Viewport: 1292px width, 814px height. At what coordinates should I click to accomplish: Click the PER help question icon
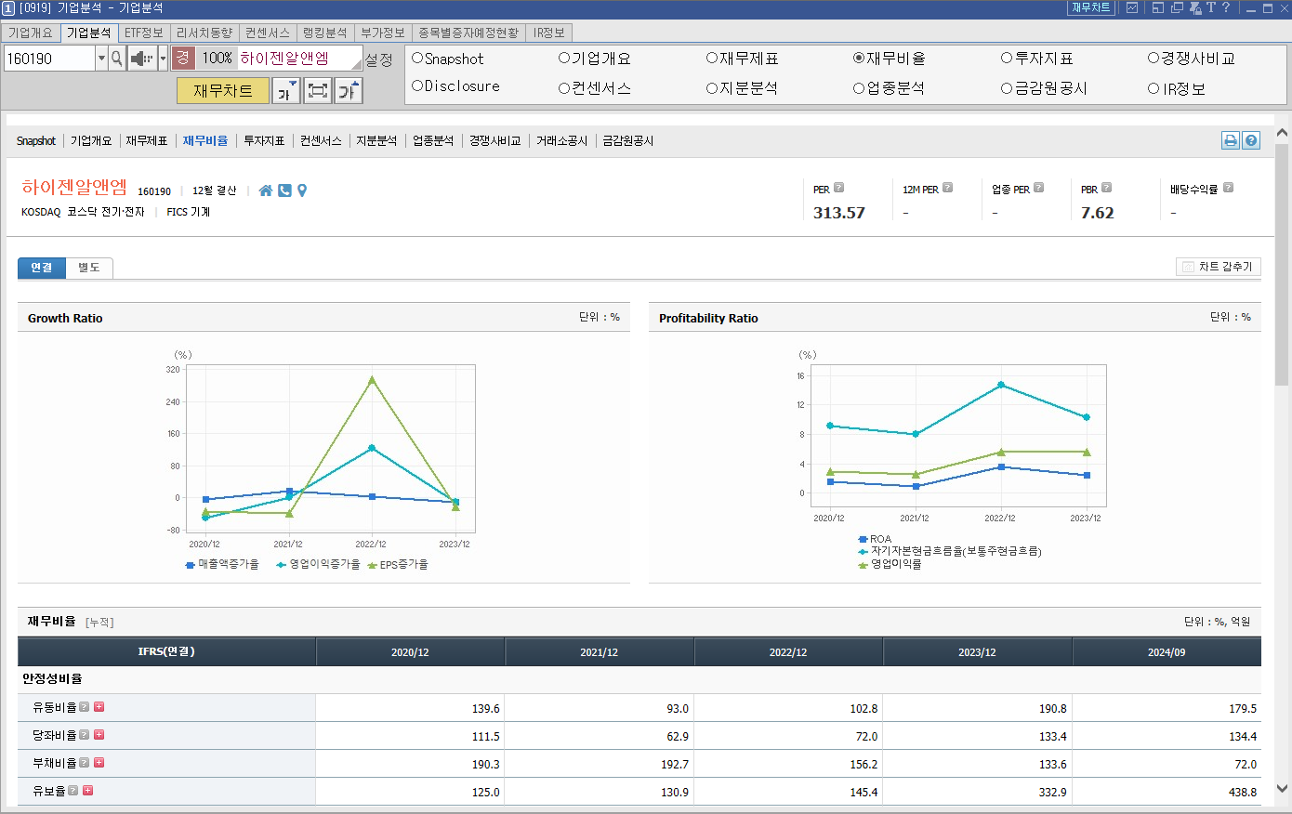coord(838,188)
